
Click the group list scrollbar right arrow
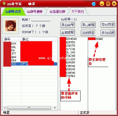(55, 108)
